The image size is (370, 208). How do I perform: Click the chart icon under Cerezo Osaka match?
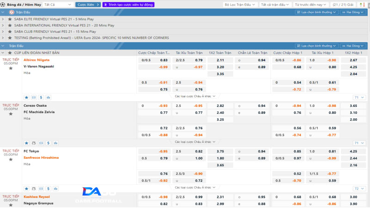click(x=49, y=143)
